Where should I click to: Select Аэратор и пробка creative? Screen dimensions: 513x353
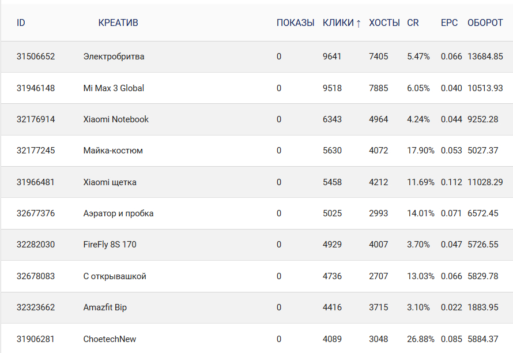click(118, 213)
